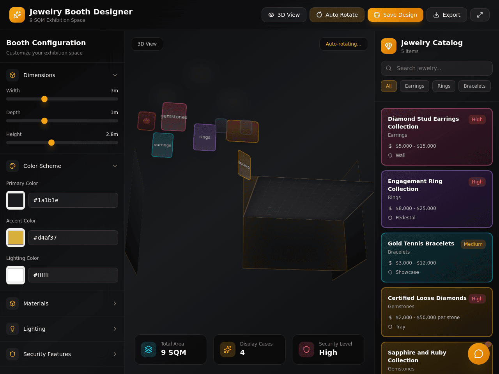The image size is (499, 374).
Task: Filter catalog by Earrings
Action: tap(414, 86)
